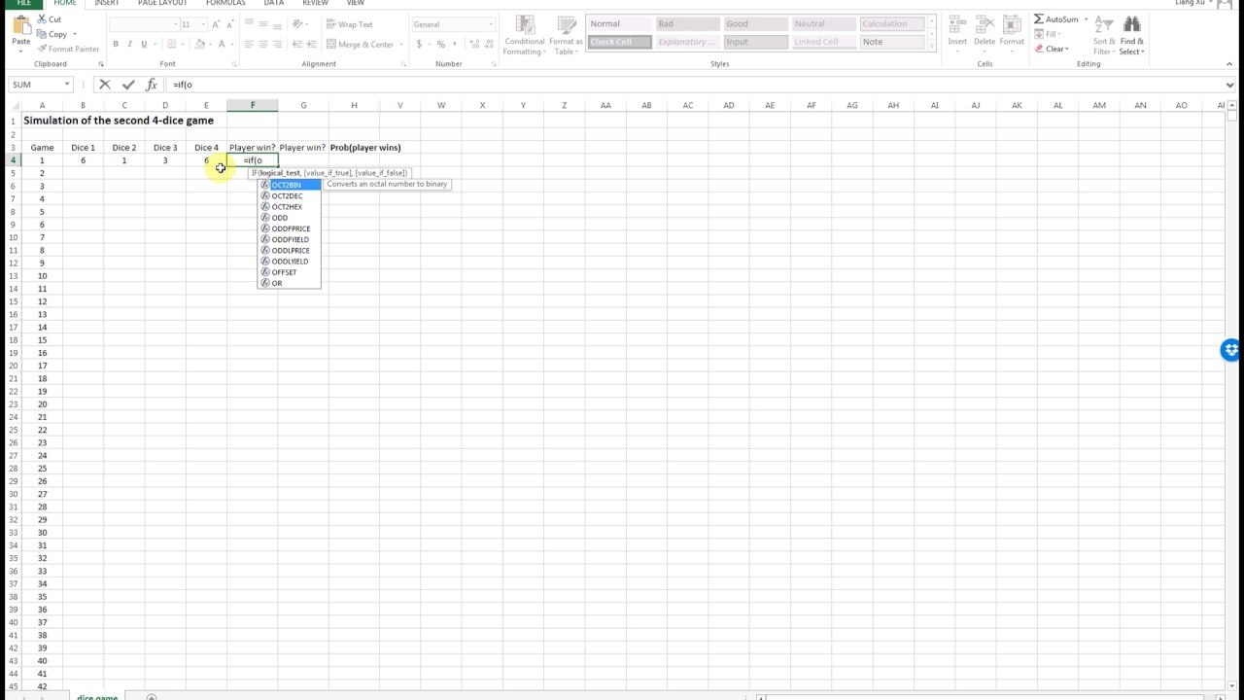Click the Increase Indent icon

(314, 44)
